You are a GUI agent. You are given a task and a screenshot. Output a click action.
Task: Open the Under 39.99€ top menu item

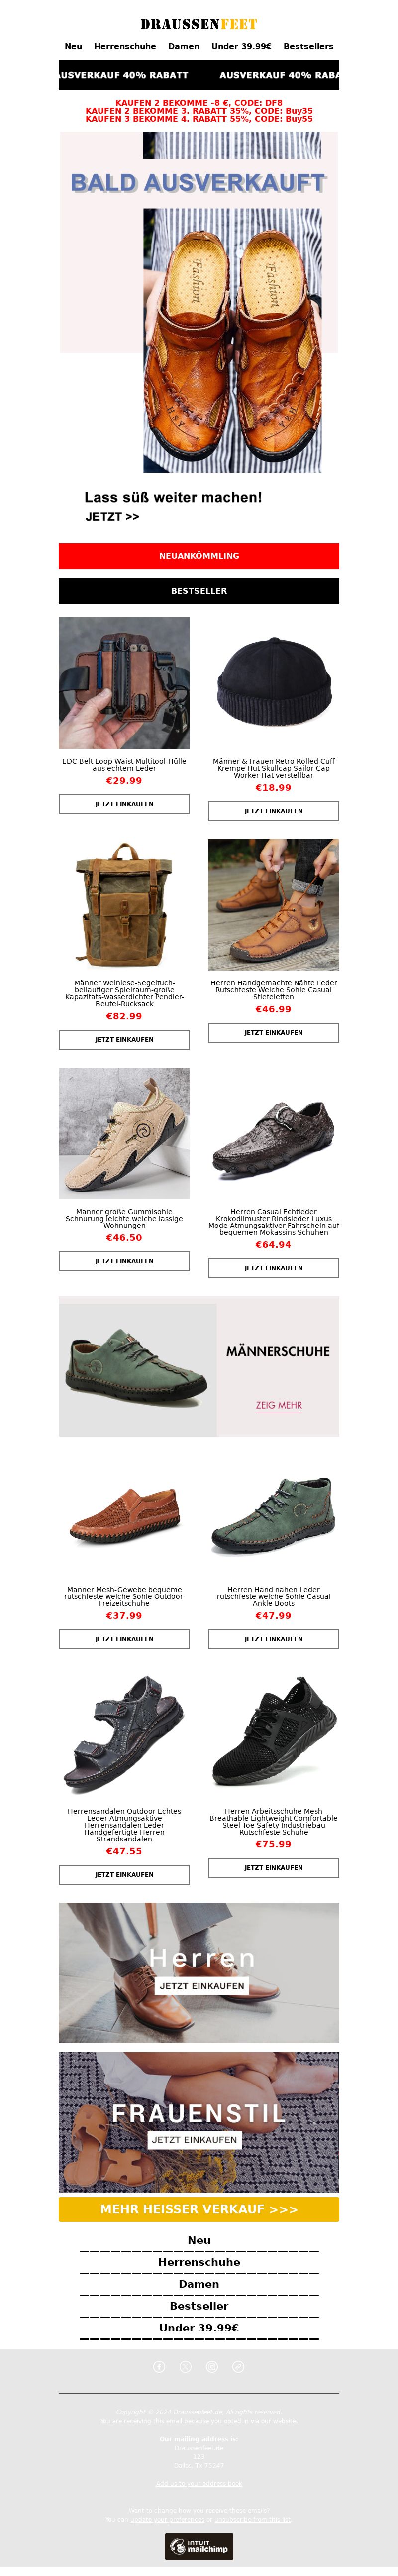tap(241, 46)
